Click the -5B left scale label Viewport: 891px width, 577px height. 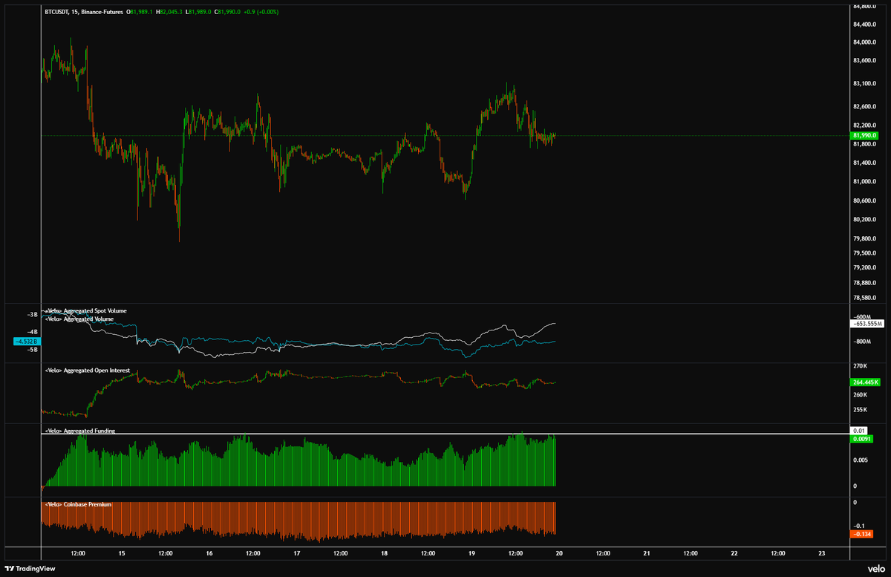[32, 349]
